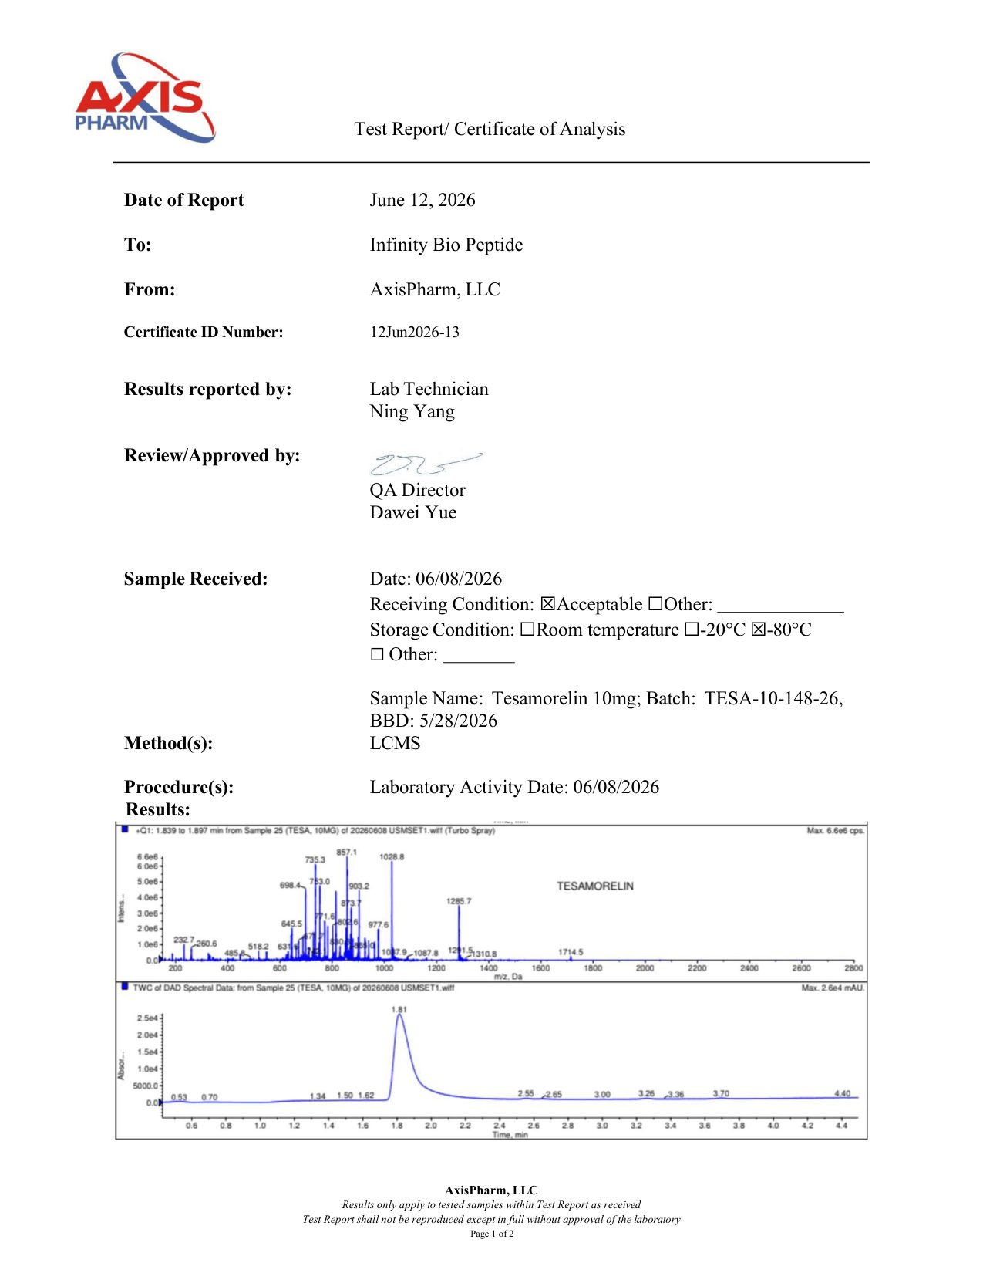Click the Max. 2.6e4 mAU. text
This screenshot has width=983, height=1273.
click(x=833, y=987)
